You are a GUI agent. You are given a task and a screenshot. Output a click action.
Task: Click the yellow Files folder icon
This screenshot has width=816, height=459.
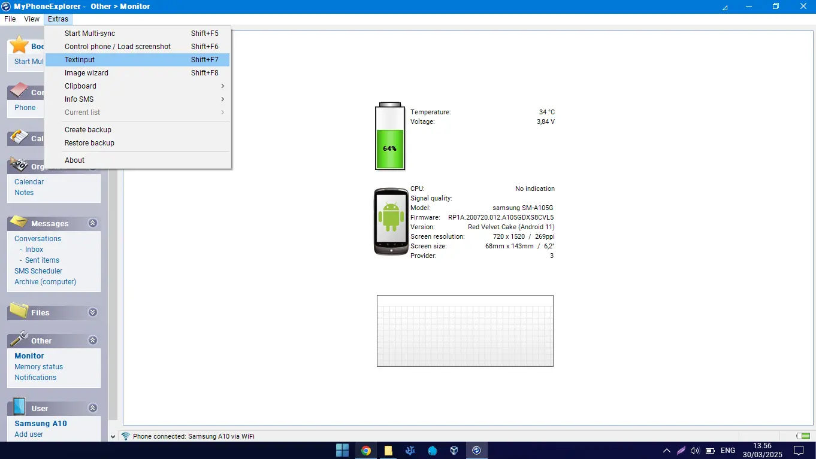click(x=19, y=311)
